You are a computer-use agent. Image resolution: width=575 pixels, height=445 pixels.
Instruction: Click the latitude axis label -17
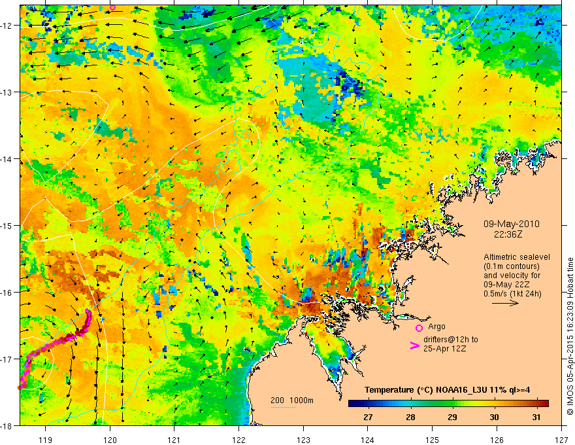[7, 359]
